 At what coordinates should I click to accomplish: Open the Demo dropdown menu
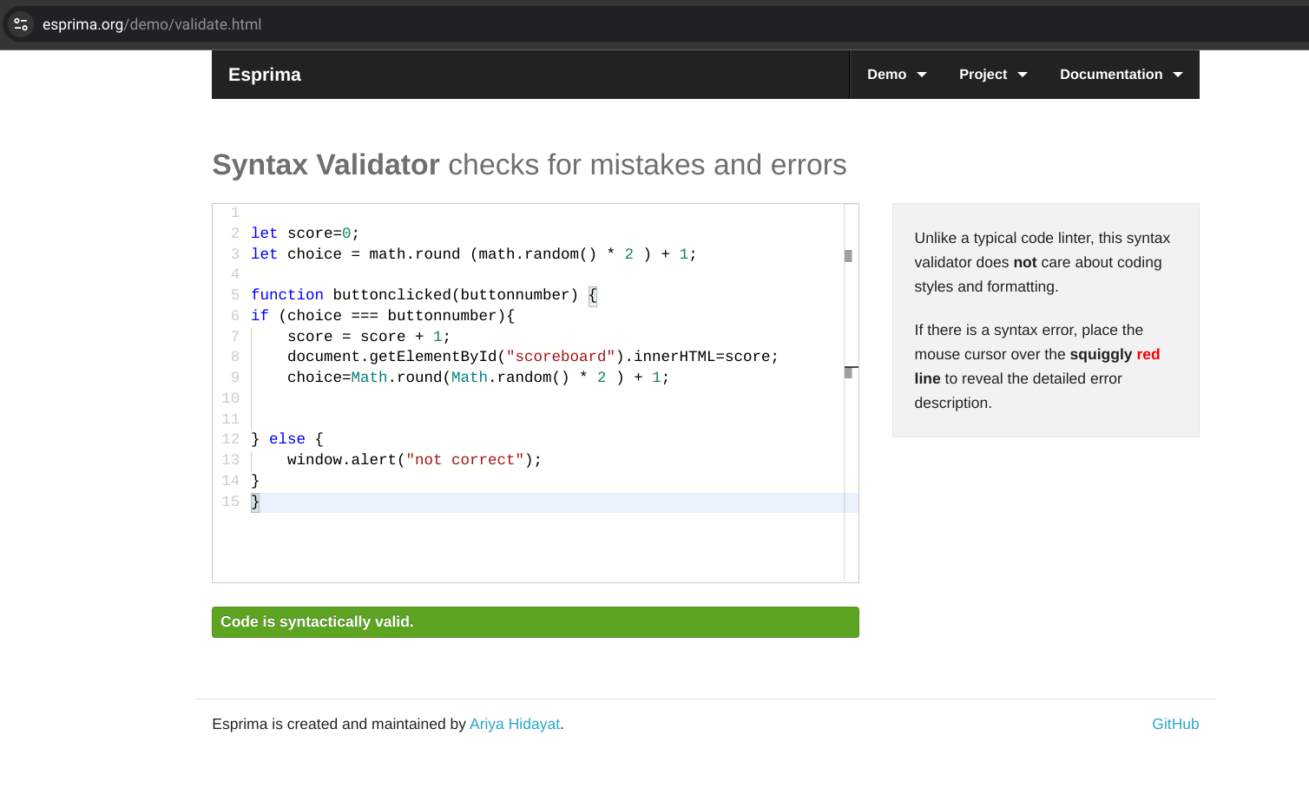tap(896, 75)
